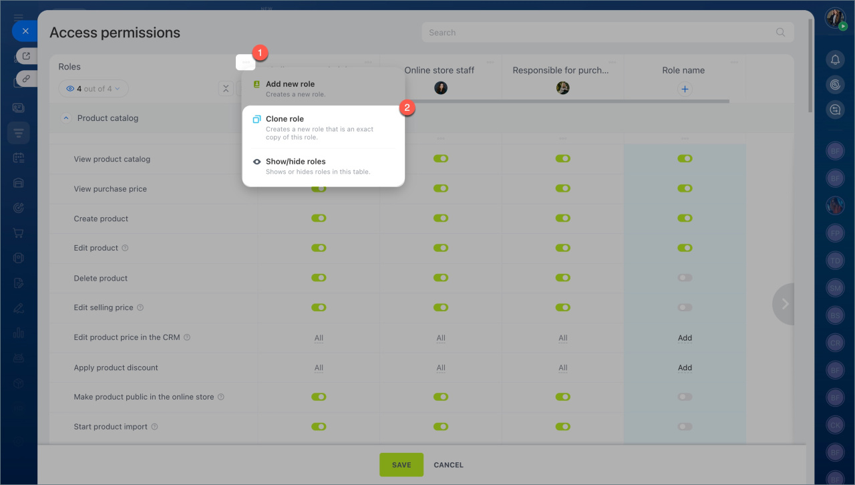
Task: Choose Show/hide roles menu option
Action: click(x=295, y=162)
